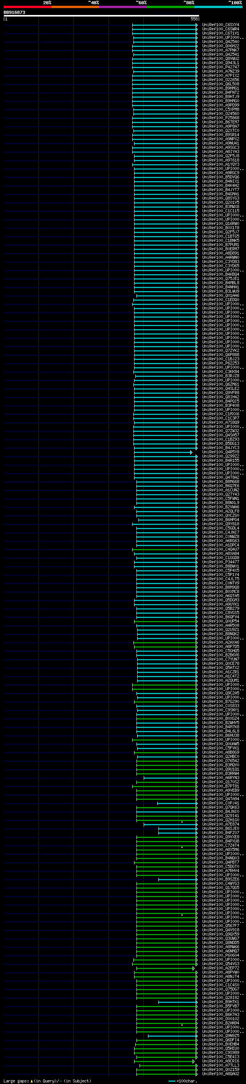Open entry UniRef100_Q0UP54
Viewport: 246px width, 1084px height.
coord(220,621)
